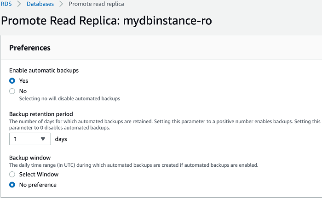Click the Preferences section header
Image resolution: width=322 pixels, height=198 pixels.
pyautogui.click(x=30, y=48)
